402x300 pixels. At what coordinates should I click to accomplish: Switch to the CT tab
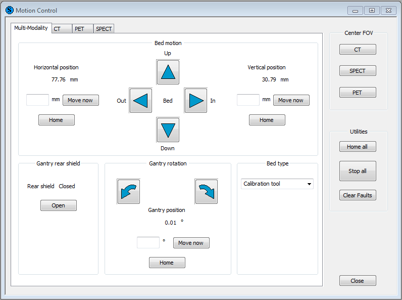(62, 29)
